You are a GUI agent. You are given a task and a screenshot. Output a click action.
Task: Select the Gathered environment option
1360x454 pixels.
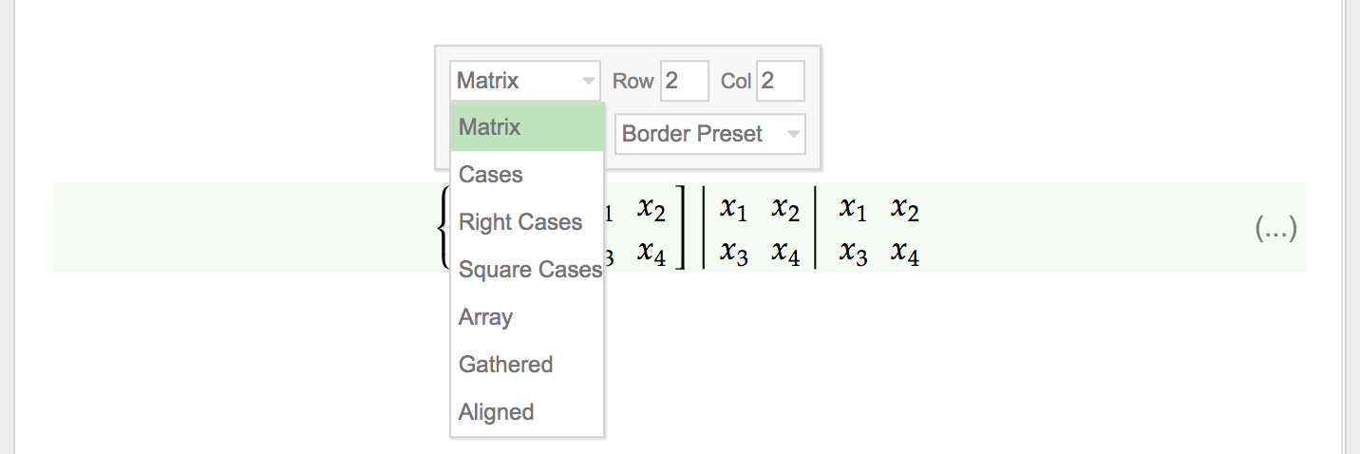(x=527, y=365)
